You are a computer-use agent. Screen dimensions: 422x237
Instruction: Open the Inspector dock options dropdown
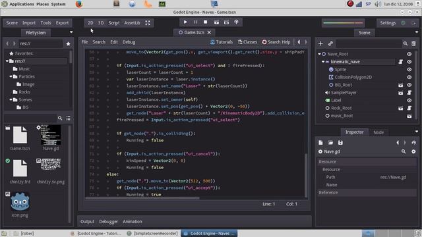coord(417,132)
